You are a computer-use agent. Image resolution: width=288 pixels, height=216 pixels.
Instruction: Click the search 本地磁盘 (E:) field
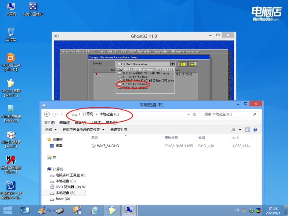[230, 114]
